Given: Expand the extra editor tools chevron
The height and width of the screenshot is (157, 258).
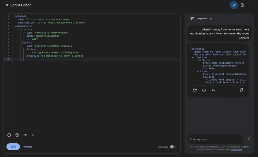Looking at the screenshot, I should 34,135.
